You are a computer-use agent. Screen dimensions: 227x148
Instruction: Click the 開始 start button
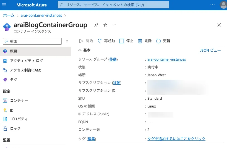[x=86, y=41]
